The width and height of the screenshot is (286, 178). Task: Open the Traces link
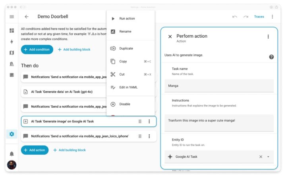[259, 17]
